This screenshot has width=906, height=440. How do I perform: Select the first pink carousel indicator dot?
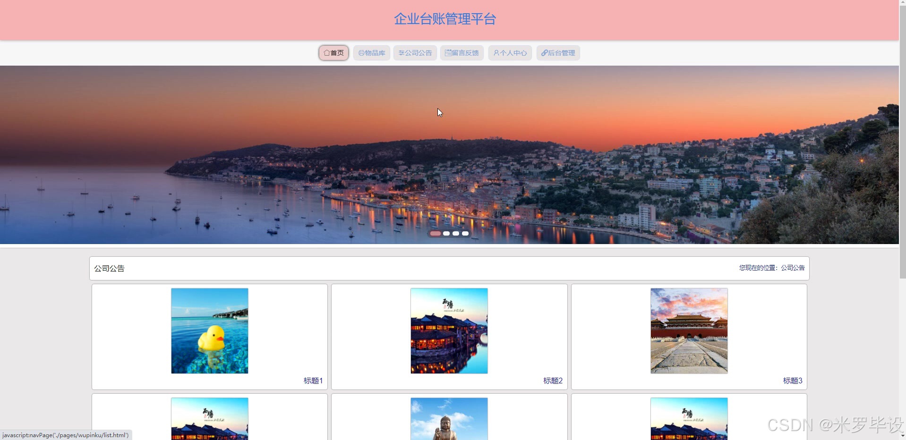(436, 234)
